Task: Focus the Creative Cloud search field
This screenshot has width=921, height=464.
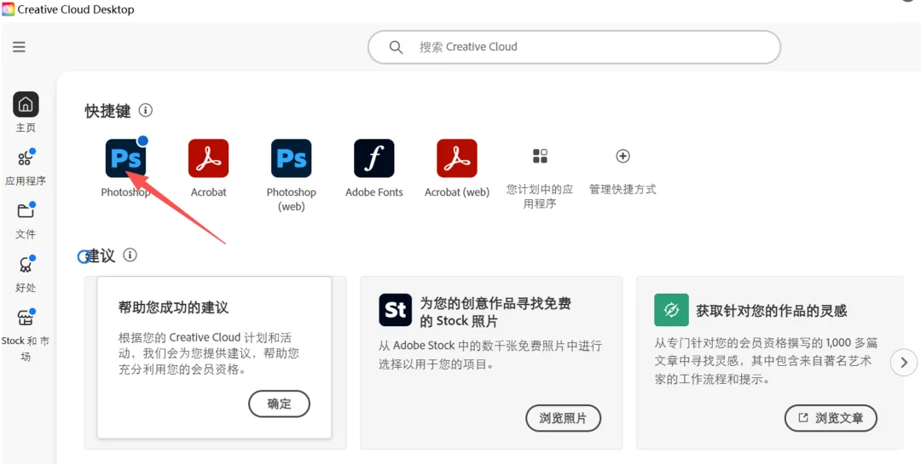Action: pyautogui.click(x=574, y=47)
